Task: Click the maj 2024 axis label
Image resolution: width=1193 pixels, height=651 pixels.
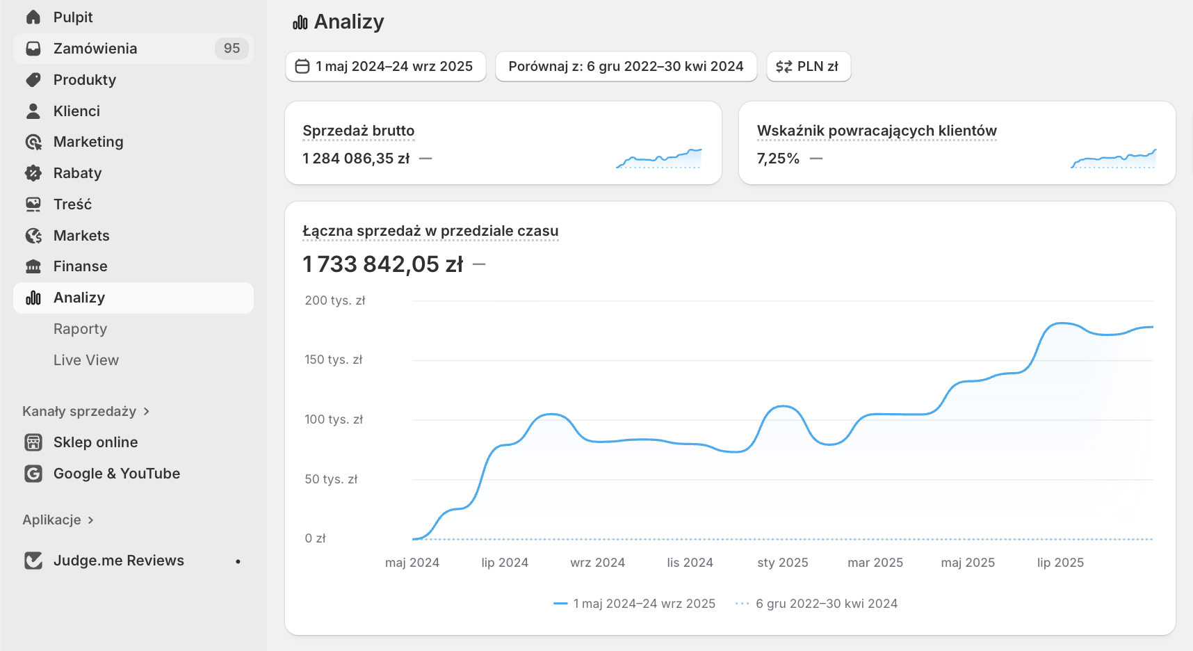Action: point(412,563)
